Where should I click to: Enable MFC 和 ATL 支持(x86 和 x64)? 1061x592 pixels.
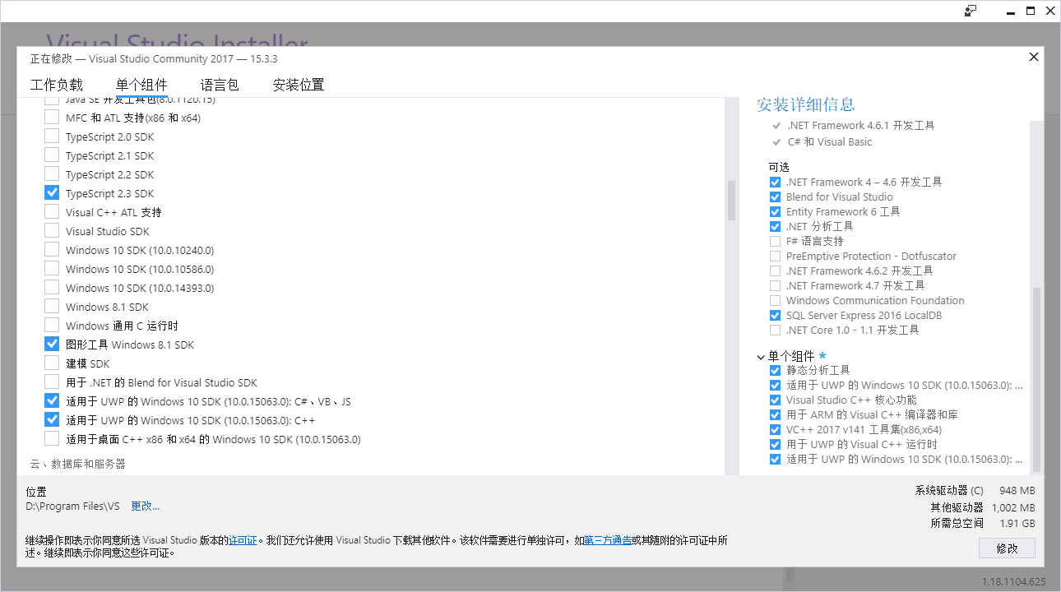(51, 117)
